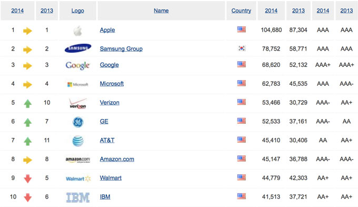Click green up arrow beside Verizon rank

27,103
